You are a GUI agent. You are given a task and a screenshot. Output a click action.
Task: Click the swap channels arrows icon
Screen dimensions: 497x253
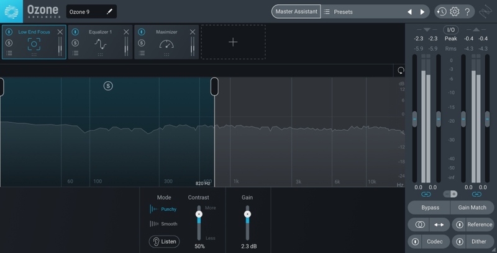[438, 224]
